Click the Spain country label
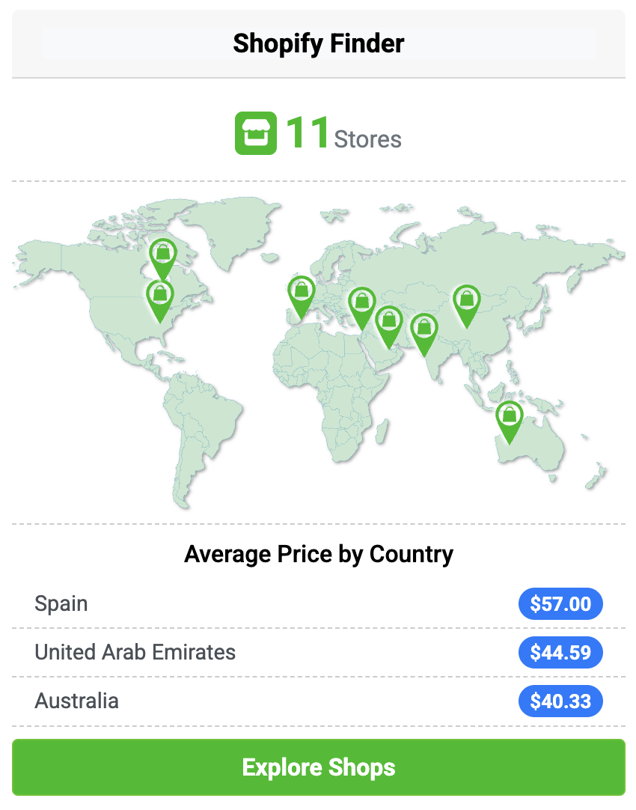This screenshot has height=810, width=636. point(61,603)
